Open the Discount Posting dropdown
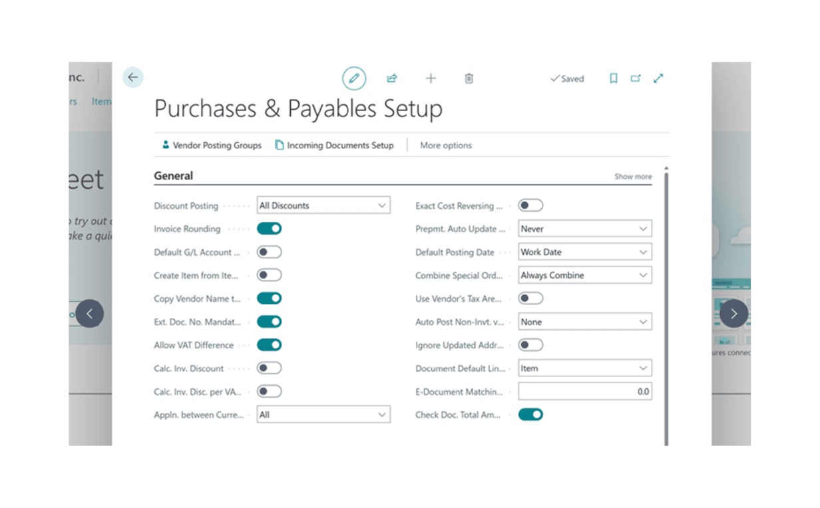The image size is (820, 508). tap(323, 205)
